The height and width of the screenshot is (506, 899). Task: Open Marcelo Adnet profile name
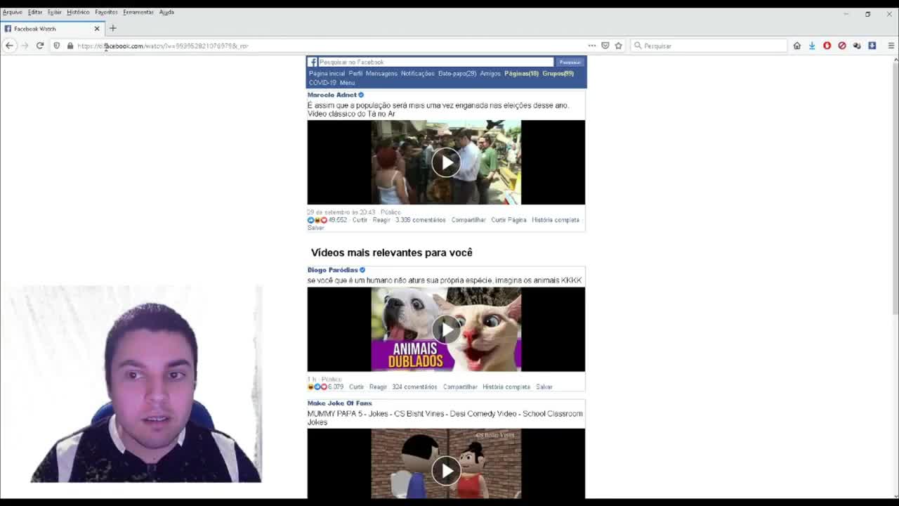tap(332, 95)
